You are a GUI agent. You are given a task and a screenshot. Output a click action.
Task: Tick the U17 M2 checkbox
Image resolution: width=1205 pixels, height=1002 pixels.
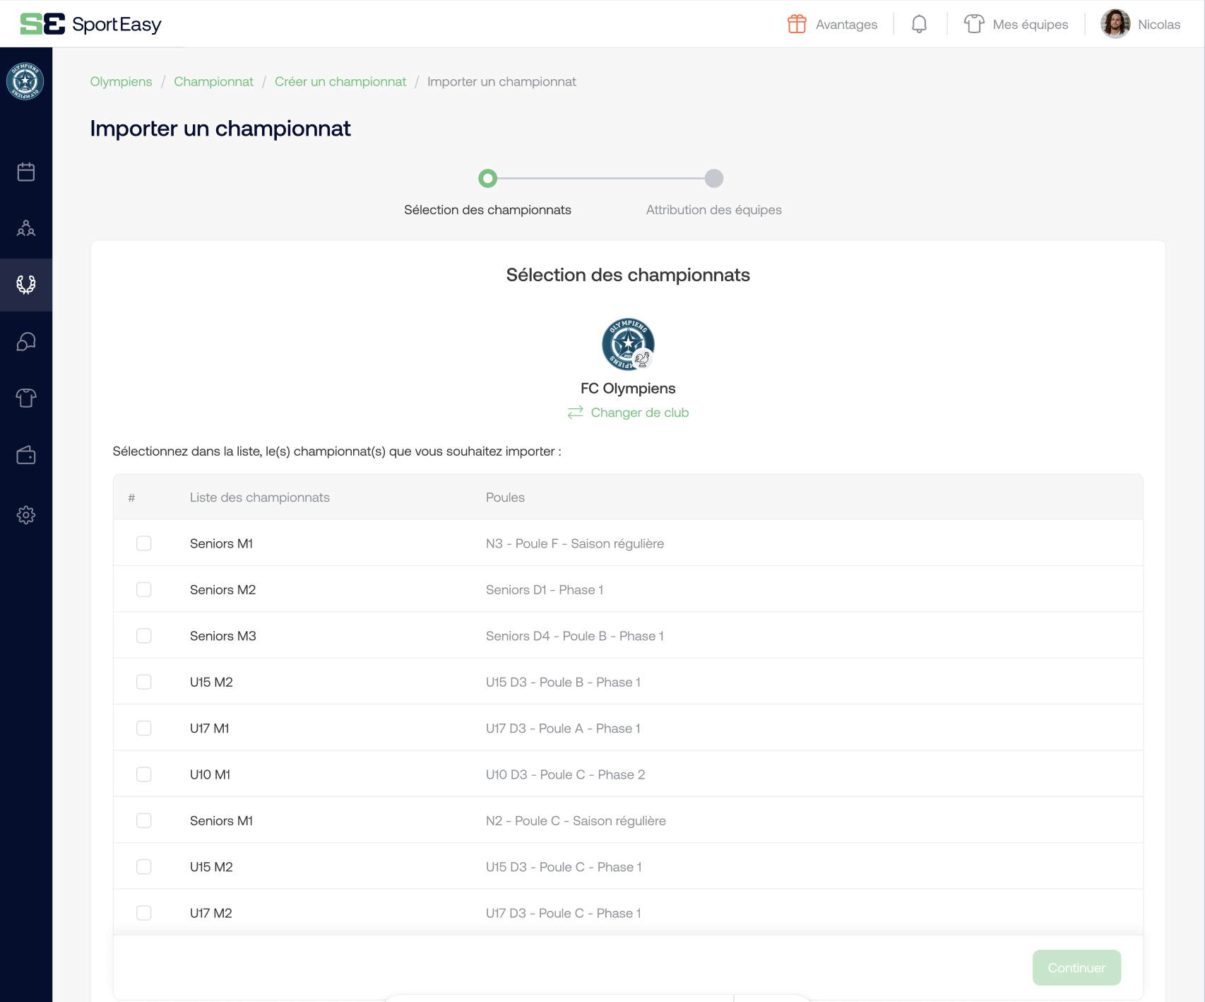144,913
